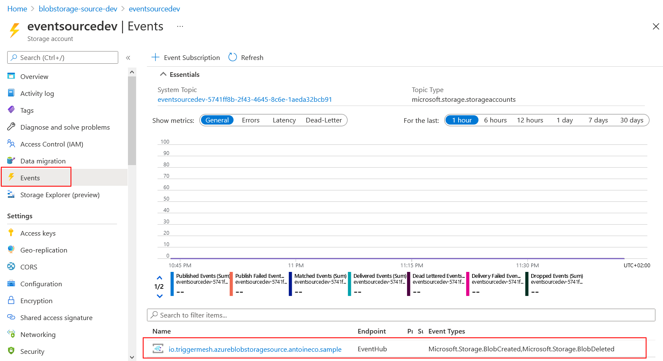
Task: Click the sidebar scrollbar thumb
Action: tap(132, 121)
